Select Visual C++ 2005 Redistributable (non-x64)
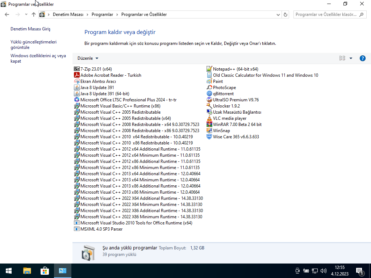The image size is (371, 278). pos(117,112)
